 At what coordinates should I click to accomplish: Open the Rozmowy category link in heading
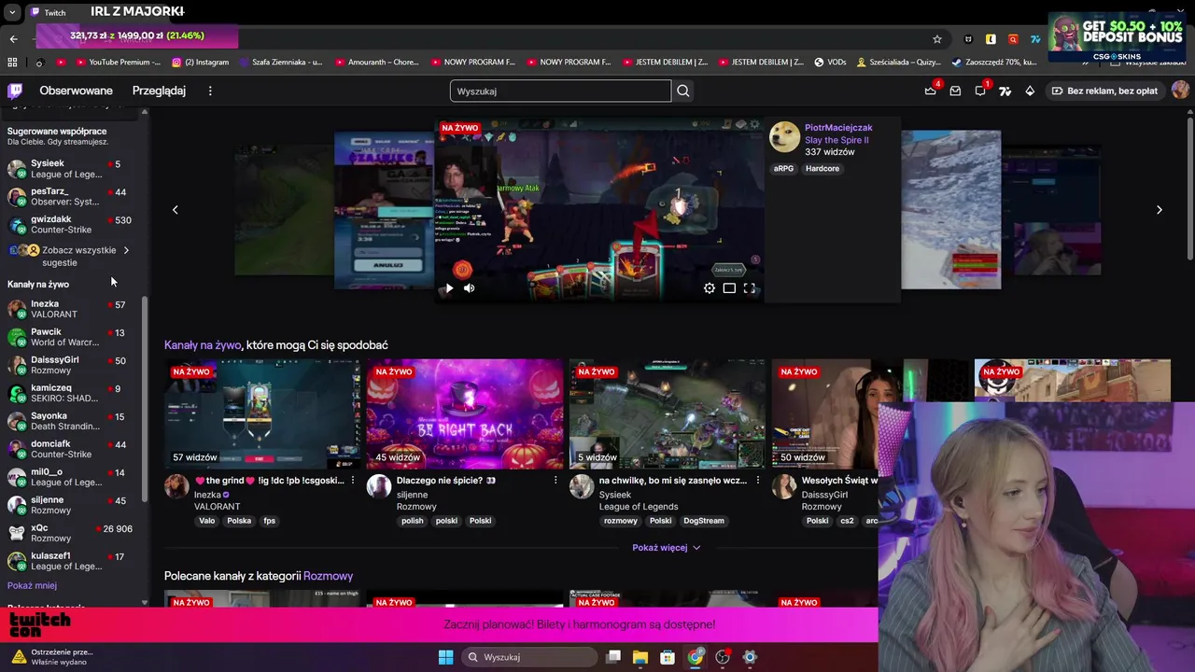tap(328, 576)
